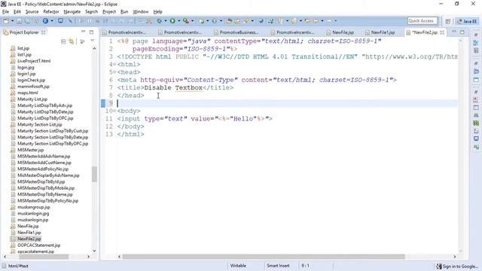Open the Debug dropdown arrow
Viewport: 482px width, 271px height.
[166, 21]
